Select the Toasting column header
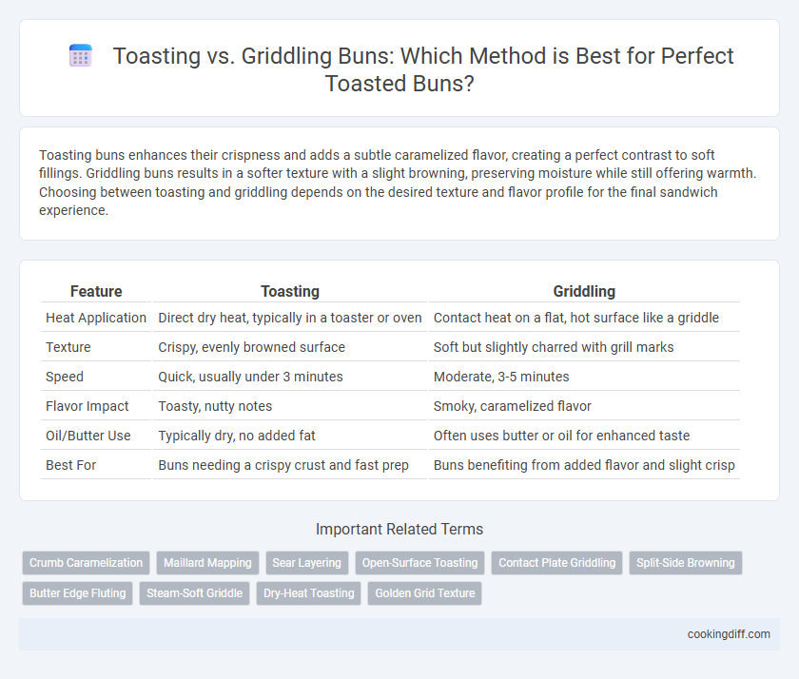Viewport: 799px width, 679px height. (x=290, y=291)
